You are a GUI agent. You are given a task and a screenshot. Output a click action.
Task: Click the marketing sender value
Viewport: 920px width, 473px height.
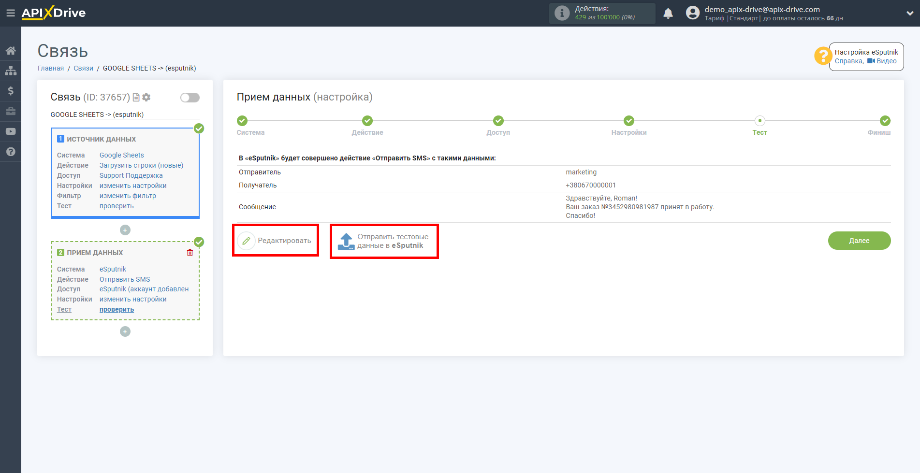tap(581, 172)
